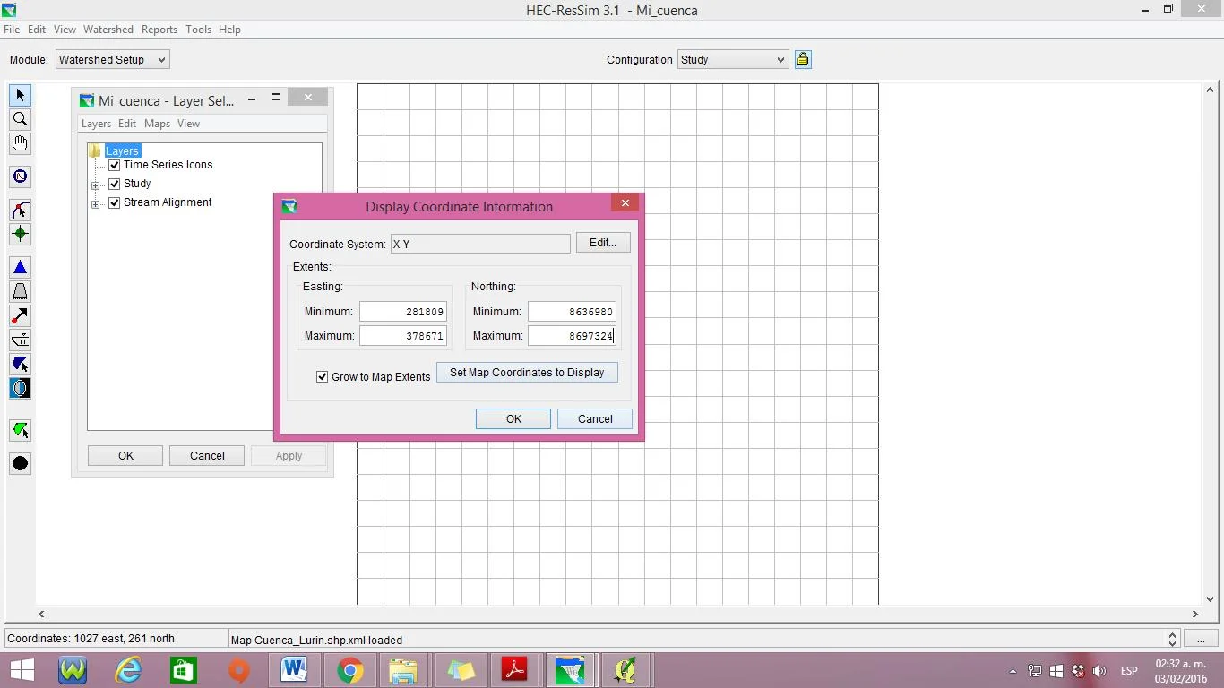Select the off-channel storage area tool
Screen dimensions: 1224x688
pos(20,340)
